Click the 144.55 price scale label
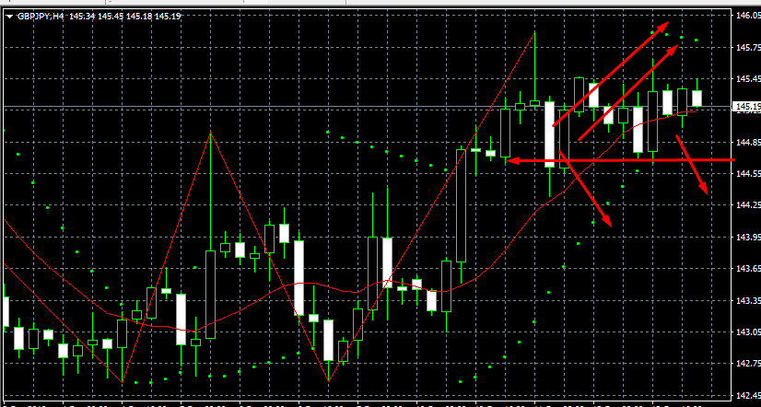The height and width of the screenshot is (407, 761). coord(748,174)
